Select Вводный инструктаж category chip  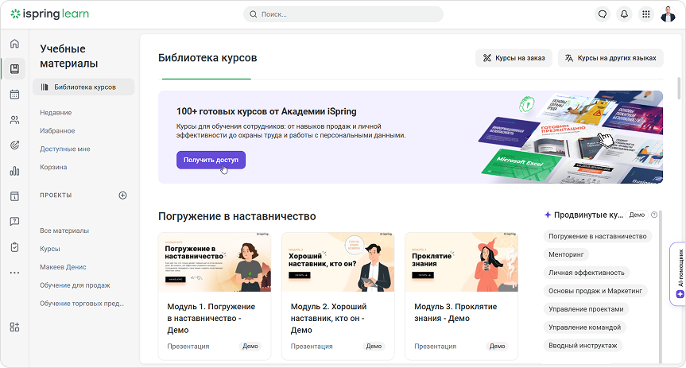(x=583, y=346)
